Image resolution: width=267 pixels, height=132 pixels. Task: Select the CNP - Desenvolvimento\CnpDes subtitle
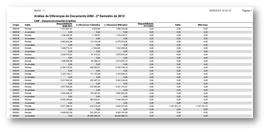pyautogui.click(x=55, y=21)
